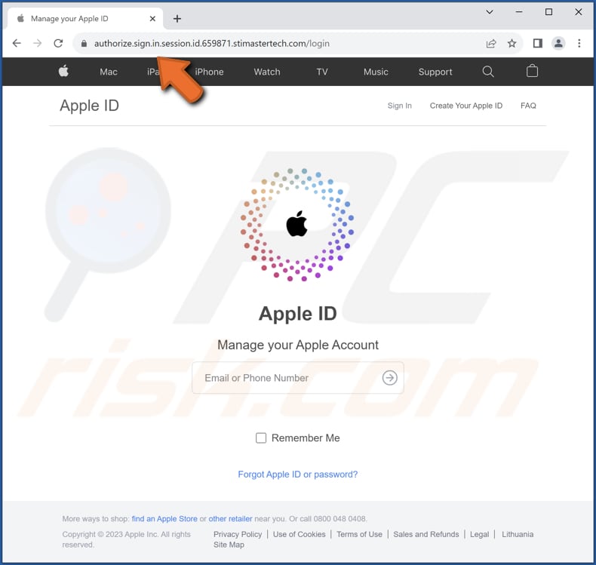
Task: Open the Use of Cookies footer link
Action: [x=300, y=534]
